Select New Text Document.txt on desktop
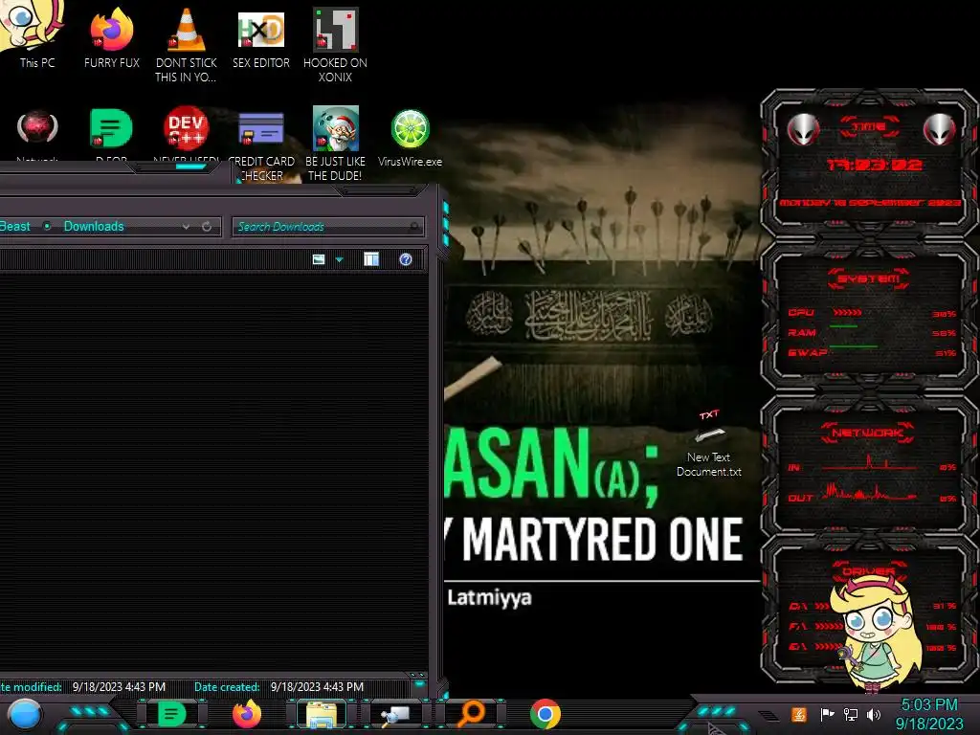The image size is (980, 735). [x=709, y=444]
